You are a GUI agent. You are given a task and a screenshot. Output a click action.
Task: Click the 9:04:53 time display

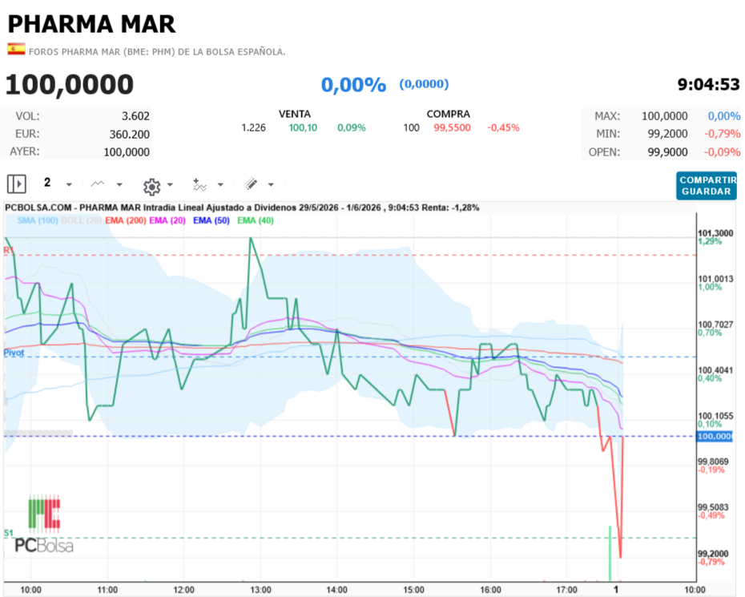coord(708,85)
